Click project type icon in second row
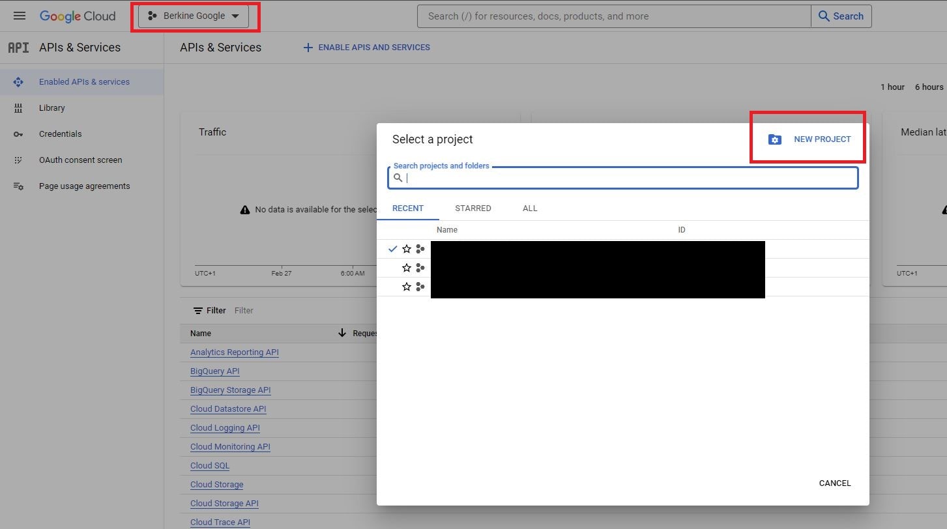 click(420, 268)
